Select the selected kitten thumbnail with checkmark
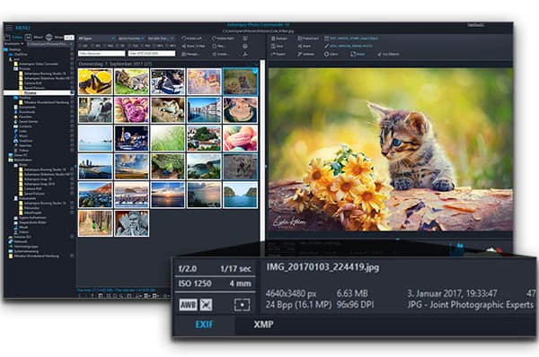Viewport: 539px width, 357px height. tap(240, 82)
